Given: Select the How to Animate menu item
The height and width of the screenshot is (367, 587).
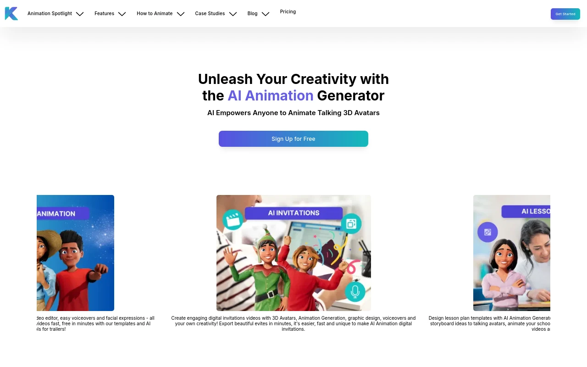Looking at the screenshot, I should (155, 14).
